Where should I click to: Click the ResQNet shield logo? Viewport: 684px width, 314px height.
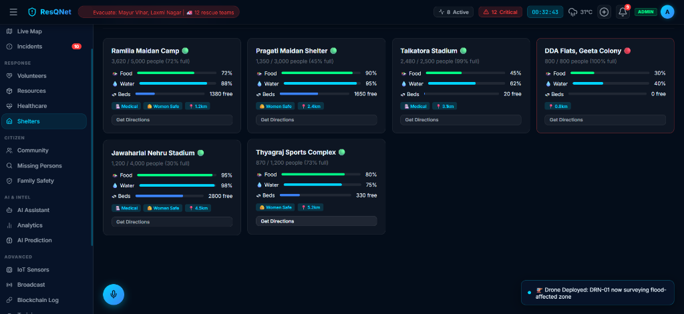(x=32, y=12)
